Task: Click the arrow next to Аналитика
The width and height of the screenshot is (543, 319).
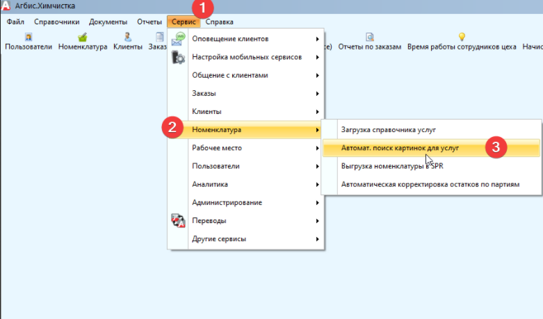Action: click(317, 184)
